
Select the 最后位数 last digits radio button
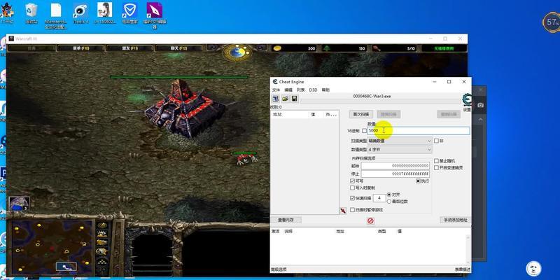pos(389,202)
